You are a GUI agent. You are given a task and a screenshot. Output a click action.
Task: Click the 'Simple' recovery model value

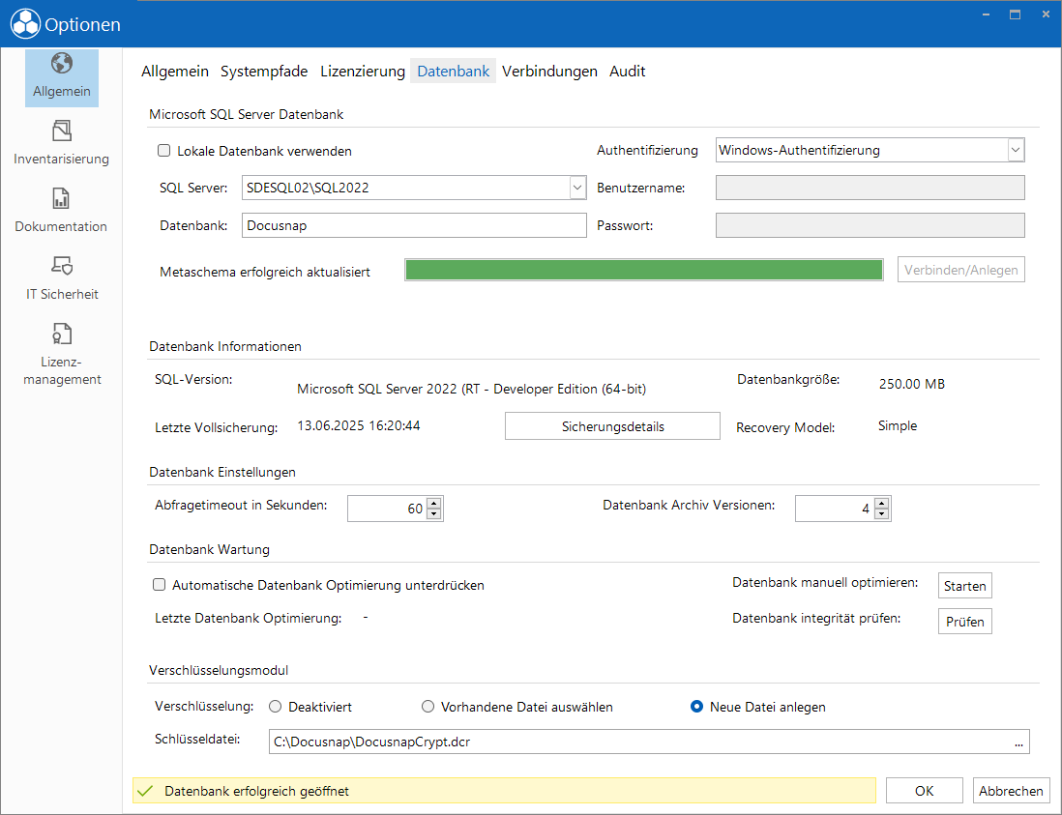pyautogui.click(x=898, y=425)
